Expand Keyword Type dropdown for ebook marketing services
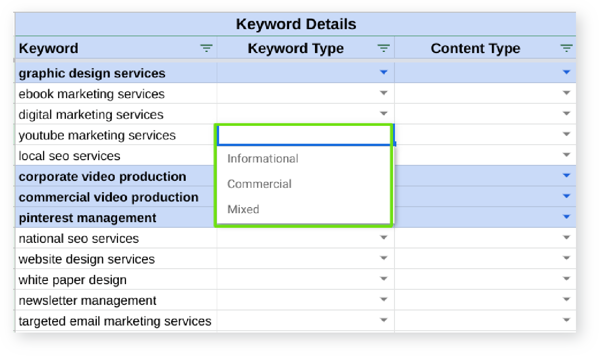607x364 pixels. point(384,93)
